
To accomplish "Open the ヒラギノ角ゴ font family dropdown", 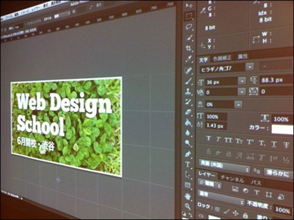I will [250, 67].
